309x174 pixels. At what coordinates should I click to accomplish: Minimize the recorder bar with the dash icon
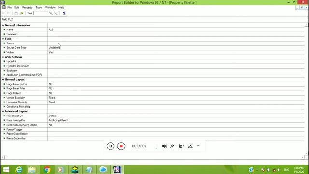[198, 146]
